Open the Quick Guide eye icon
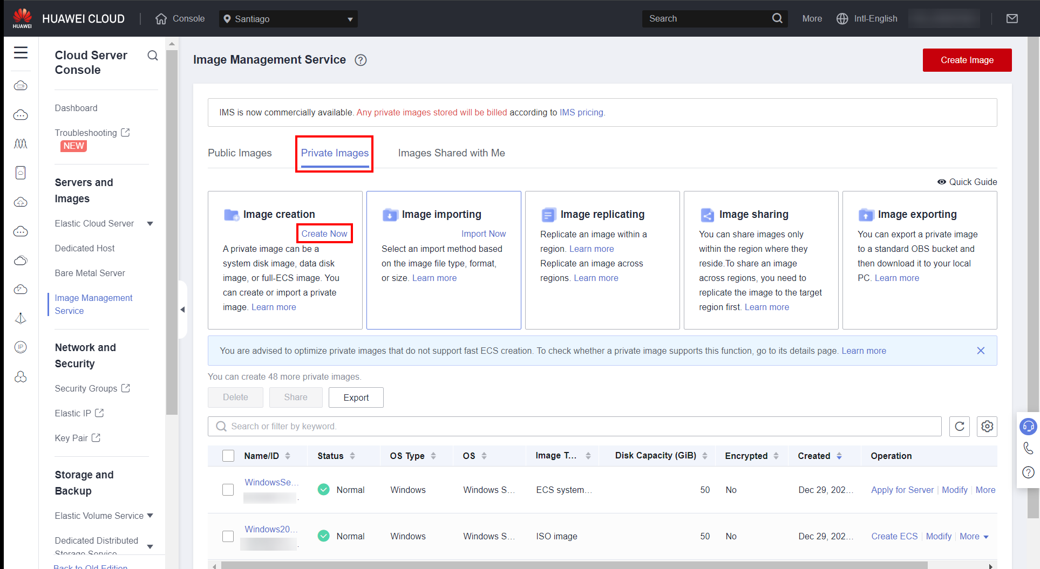This screenshot has width=1040, height=569. click(x=942, y=182)
